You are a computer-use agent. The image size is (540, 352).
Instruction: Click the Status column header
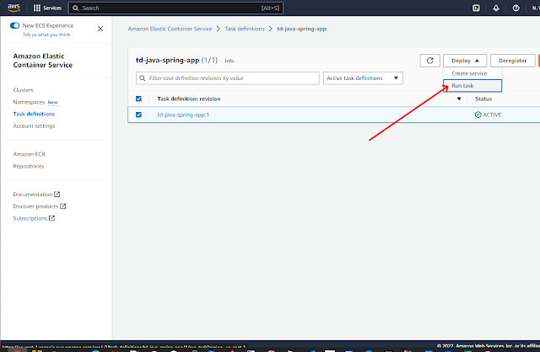click(483, 99)
